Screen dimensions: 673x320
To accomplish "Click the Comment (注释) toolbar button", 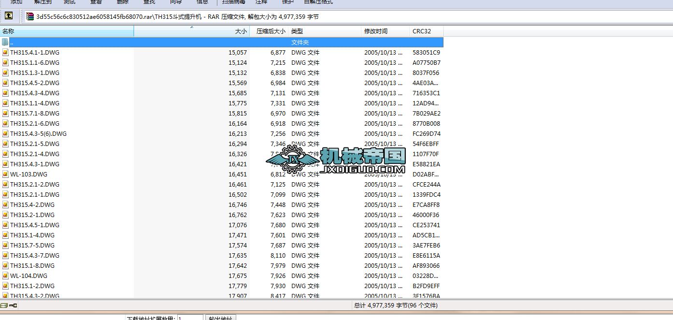I will coord(261,2).
